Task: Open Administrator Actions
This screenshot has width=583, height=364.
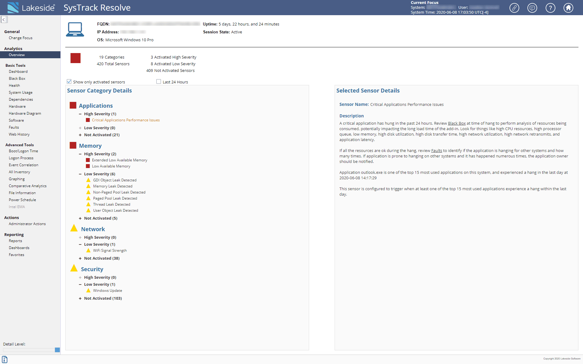Action: pyautogui.click(x=27, y=224)
